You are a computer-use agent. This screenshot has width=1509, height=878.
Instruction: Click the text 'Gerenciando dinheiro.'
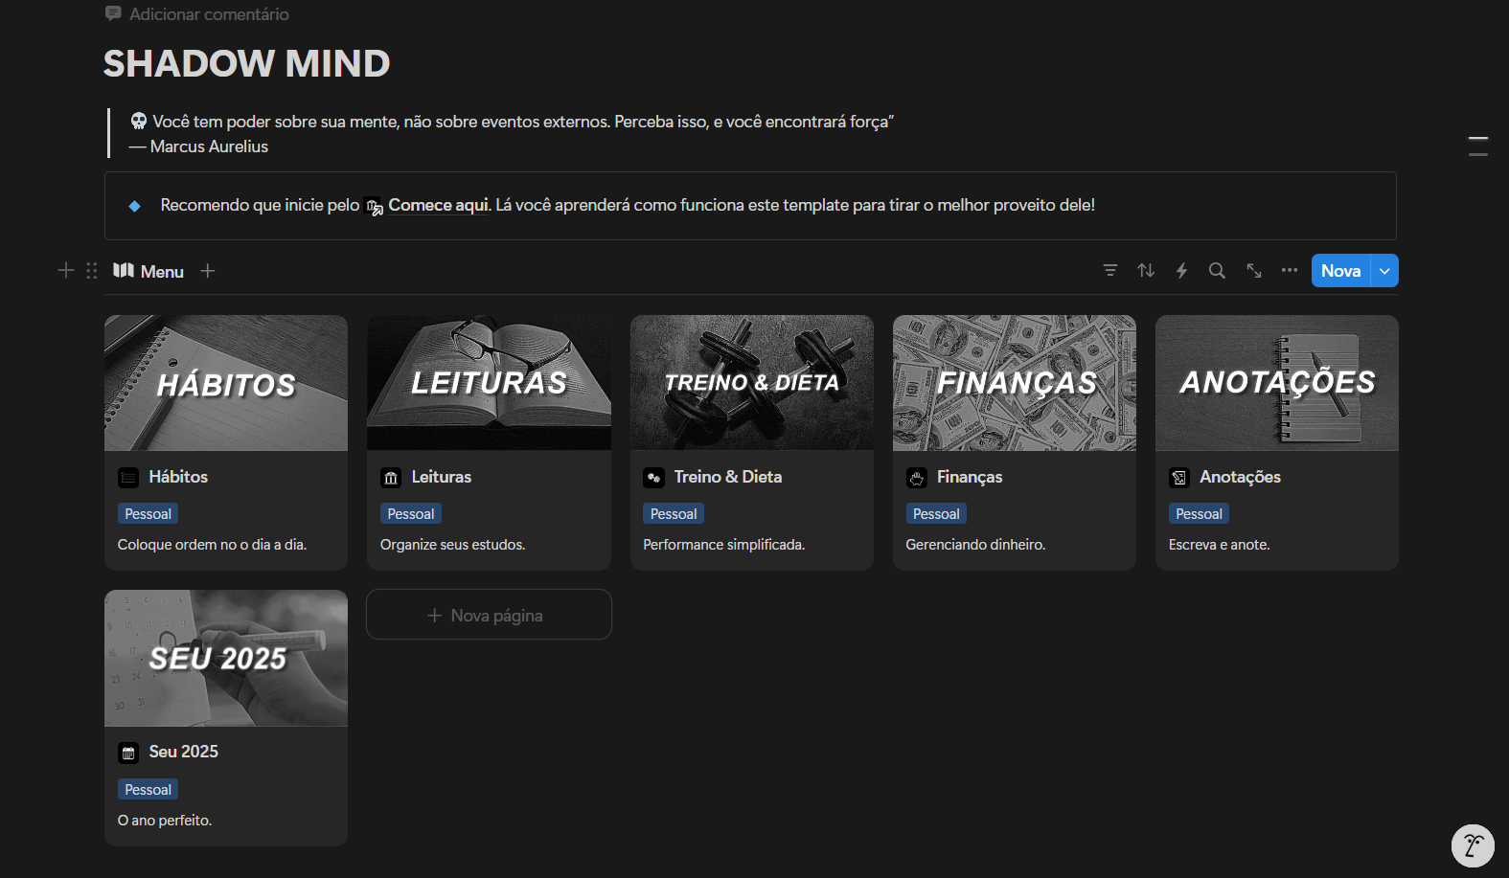point(975,545)
